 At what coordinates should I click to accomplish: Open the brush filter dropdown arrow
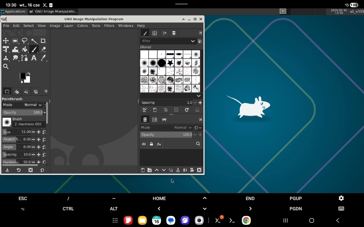[x=193, y=41]
